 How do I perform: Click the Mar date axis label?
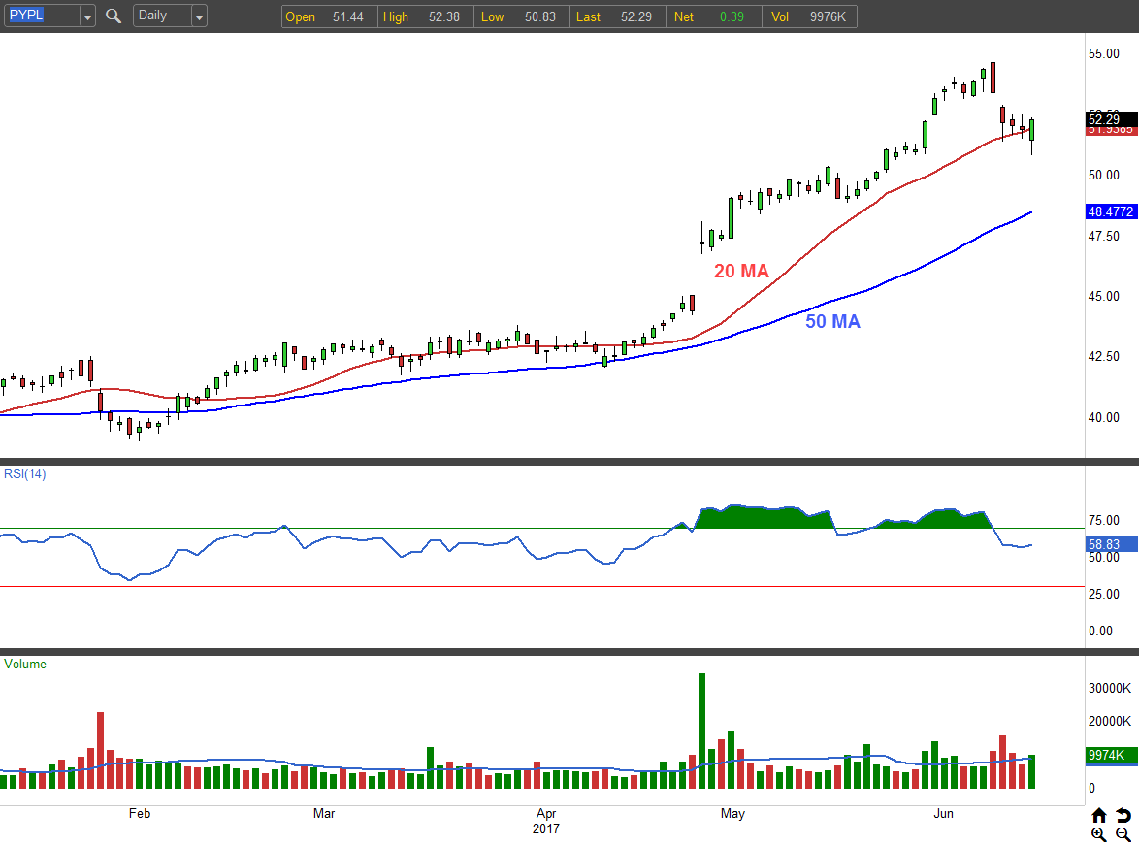coord(324,814)
